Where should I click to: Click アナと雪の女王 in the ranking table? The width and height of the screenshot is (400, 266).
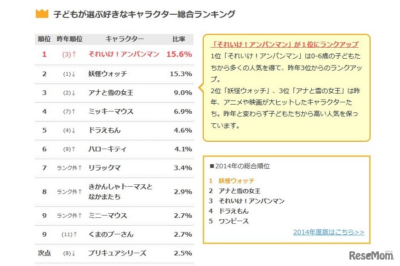[x=111, y=93]
